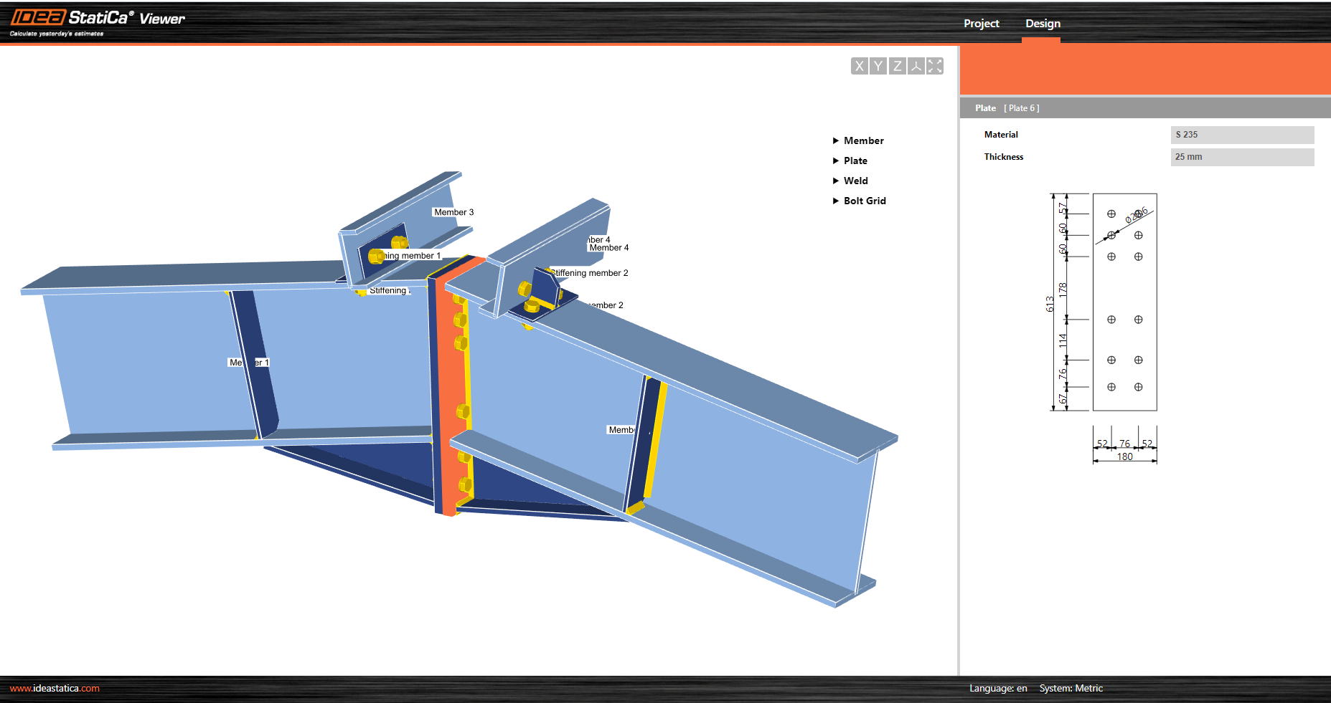This screenshot has width=1331, height=703.
Task: Click the "Thickness" property label
Action: [x=1003, y=157]
